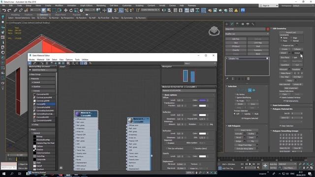
Task: Click the QuickSlice button
Action: click(284, 65)
